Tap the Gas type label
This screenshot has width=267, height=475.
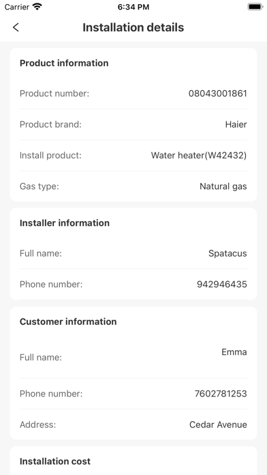click(40, 186)
